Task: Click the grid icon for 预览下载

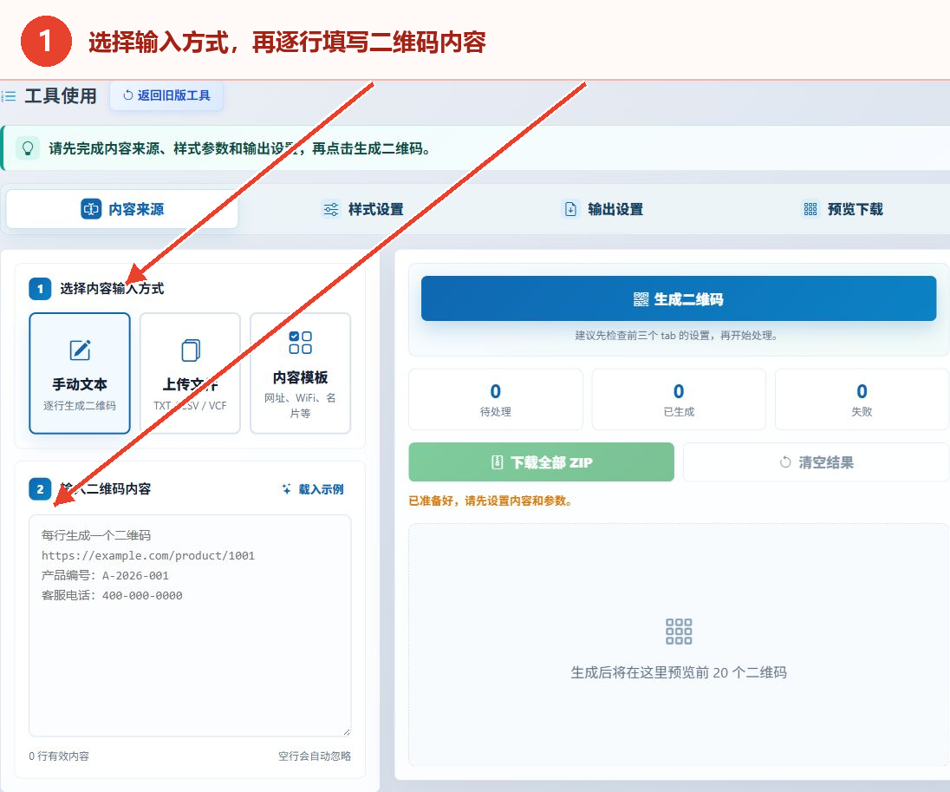Action: tap(810, 209)
